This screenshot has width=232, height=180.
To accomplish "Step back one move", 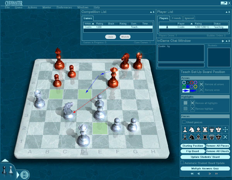I will coord(199,174).
